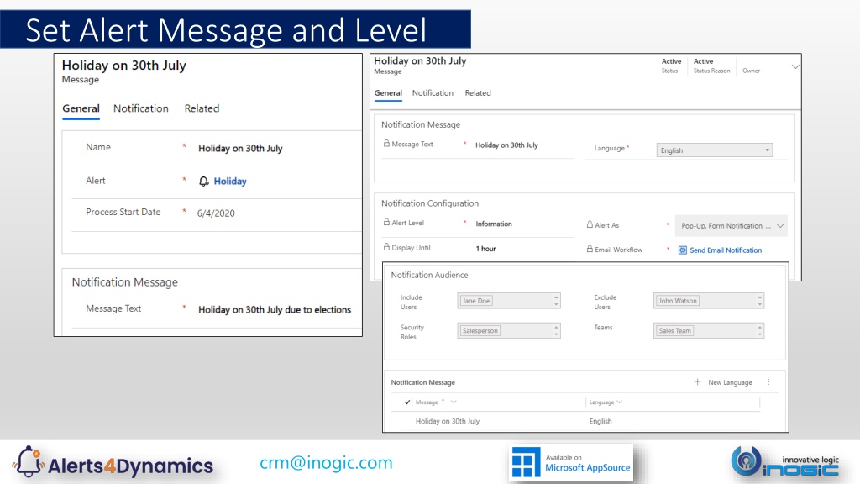This screenshot has width=860, height=484.
Task: Click Display Until 1 hour field
Action: (485, 249)
